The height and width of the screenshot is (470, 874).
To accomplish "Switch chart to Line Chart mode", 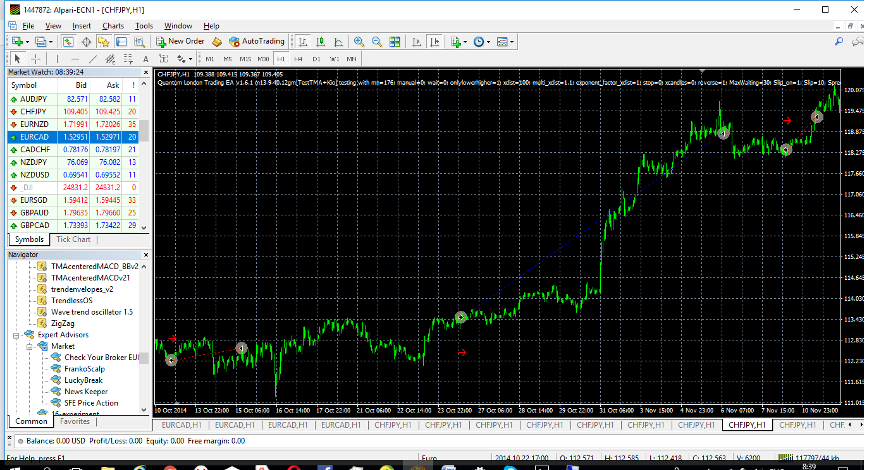I will (338, 42).
